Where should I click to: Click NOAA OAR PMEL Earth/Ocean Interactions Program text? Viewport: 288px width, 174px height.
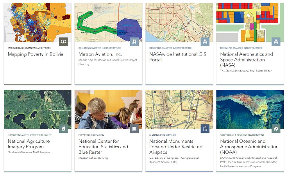[x=249, y=162]
